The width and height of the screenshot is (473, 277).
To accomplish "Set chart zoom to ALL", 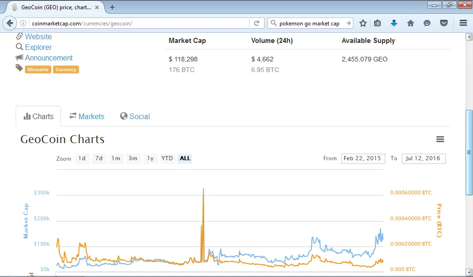I will (x=185, y=158).
